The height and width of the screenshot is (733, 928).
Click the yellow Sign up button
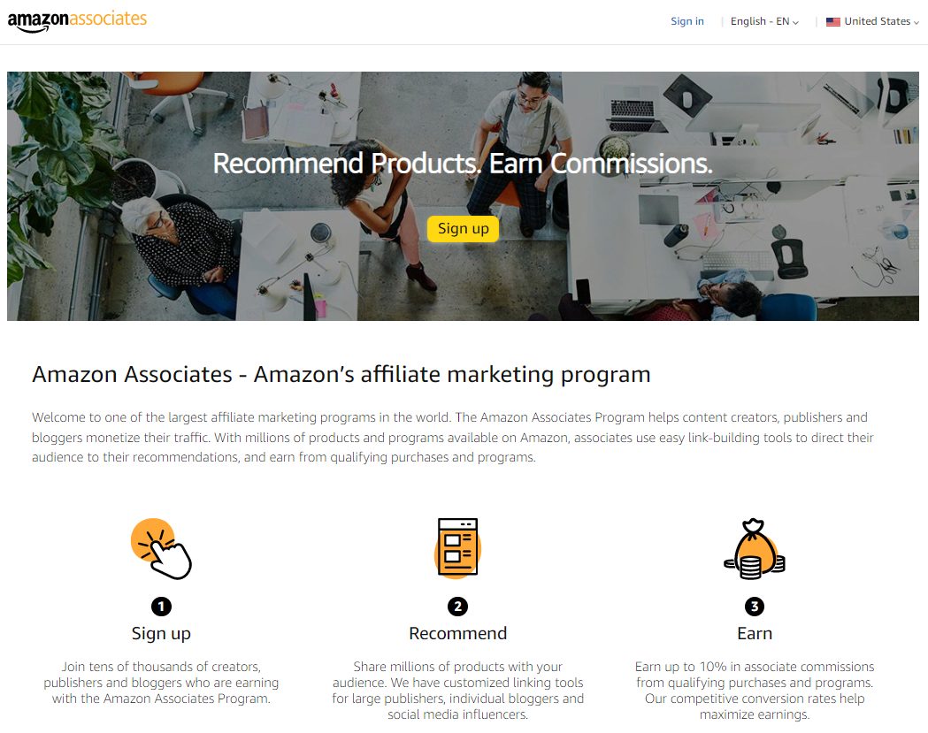(463, 228)
